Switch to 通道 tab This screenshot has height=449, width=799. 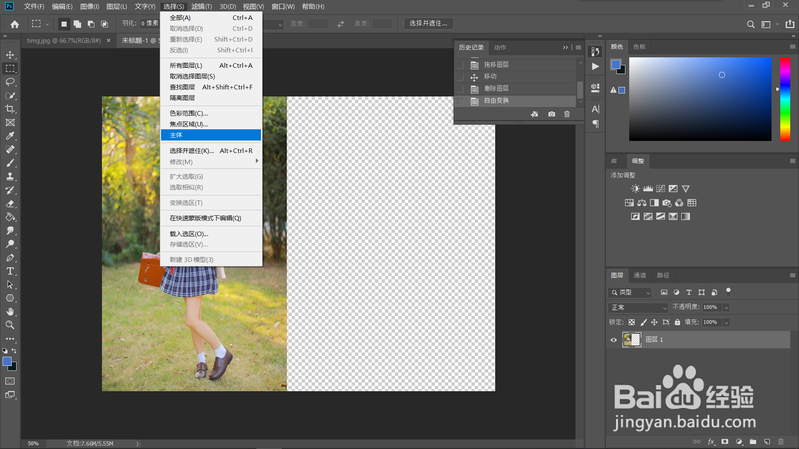click(x=640, y=275)
